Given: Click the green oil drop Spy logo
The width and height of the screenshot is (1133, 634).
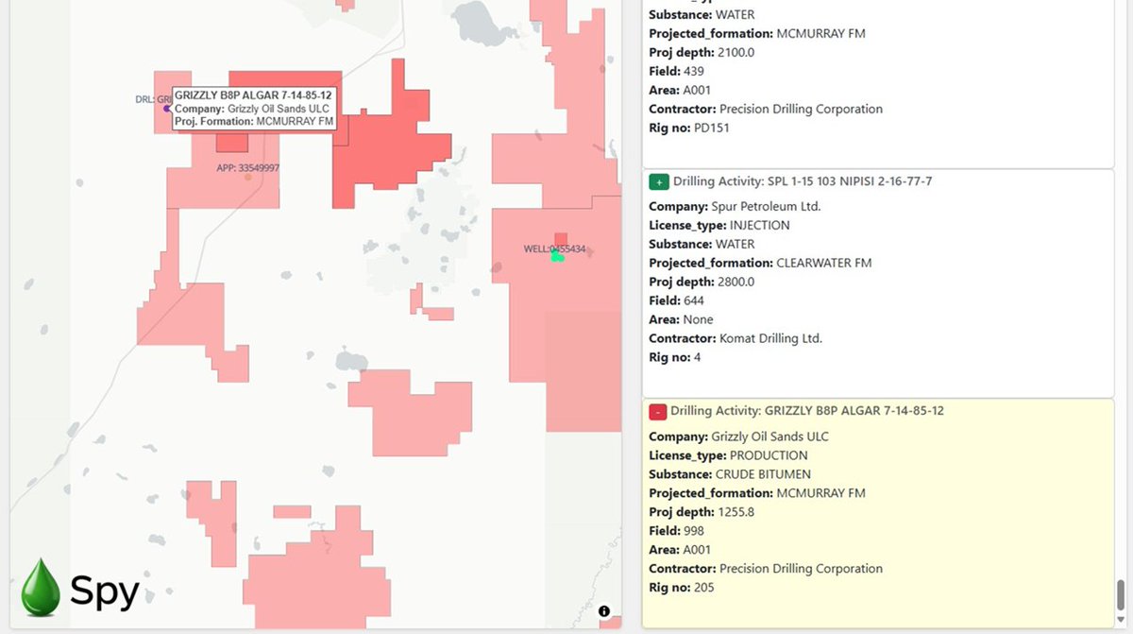Looking at the screenshot, I should (41, 588).
